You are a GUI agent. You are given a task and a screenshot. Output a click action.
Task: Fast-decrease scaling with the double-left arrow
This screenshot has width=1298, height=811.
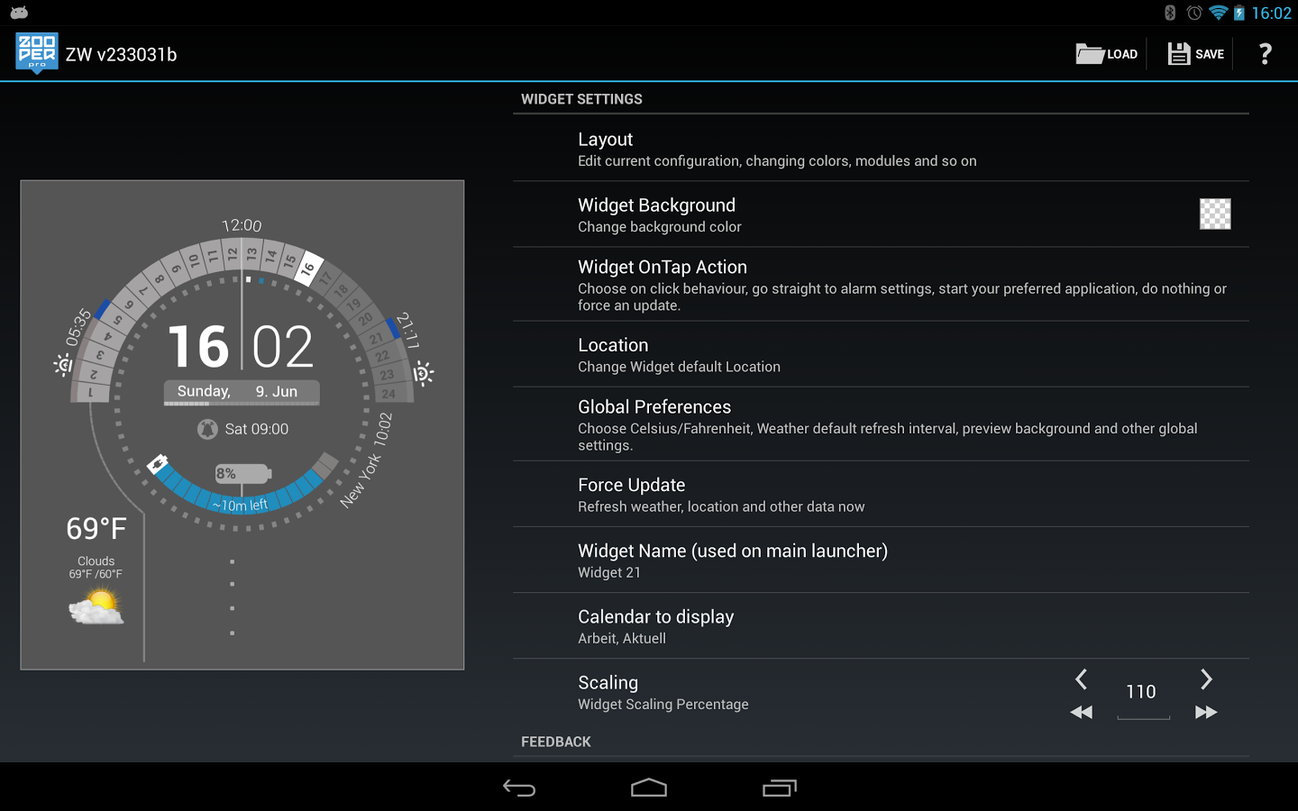(x=1081, y=712)
